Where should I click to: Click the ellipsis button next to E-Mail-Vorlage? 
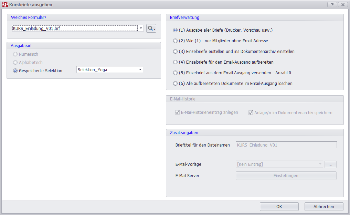[330, 164]
